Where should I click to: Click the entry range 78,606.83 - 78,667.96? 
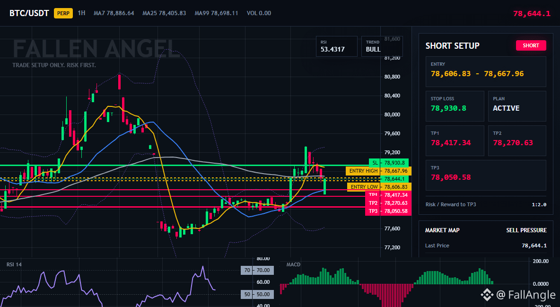[477, 74]
